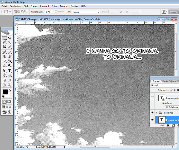
Task: Choose the New Selection mode button
Action: tap(15, 12)
